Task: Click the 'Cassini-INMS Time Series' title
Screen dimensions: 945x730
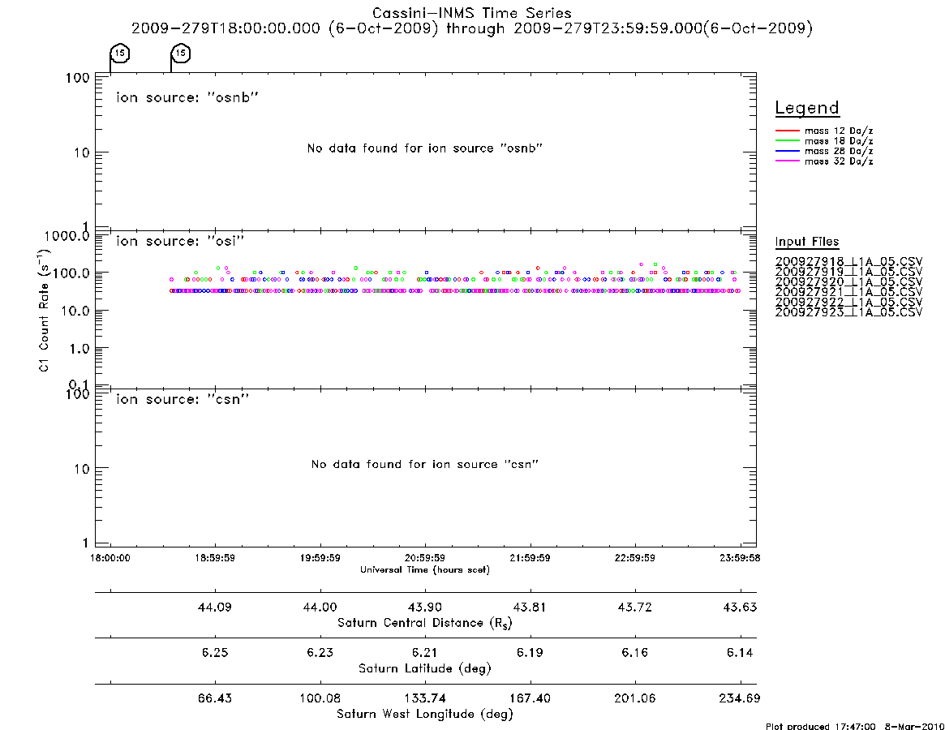Action: [472, 13]
